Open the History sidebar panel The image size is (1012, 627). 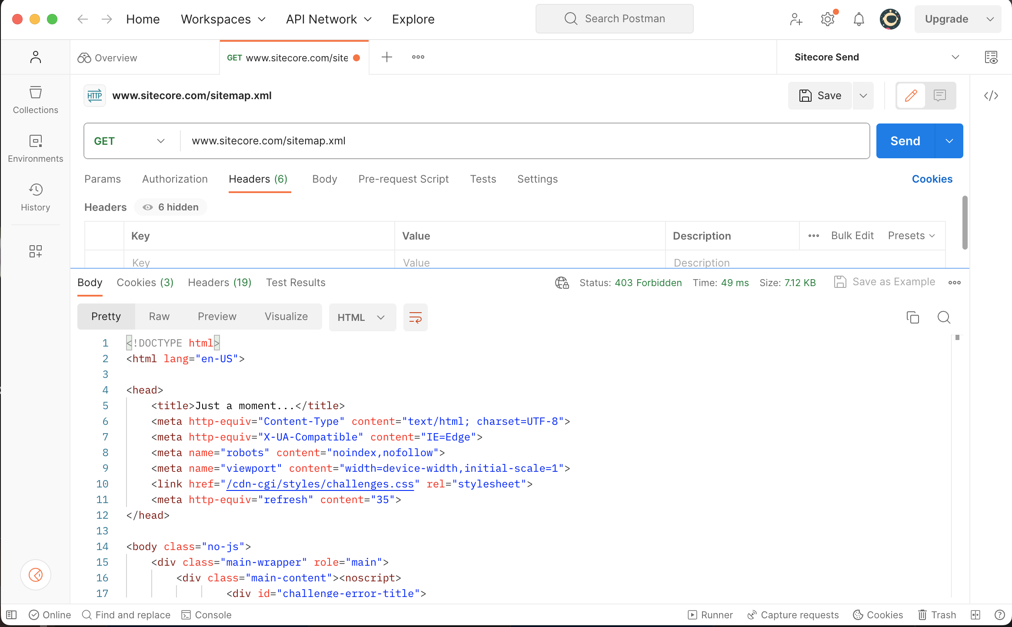click(x=36, y=197)
